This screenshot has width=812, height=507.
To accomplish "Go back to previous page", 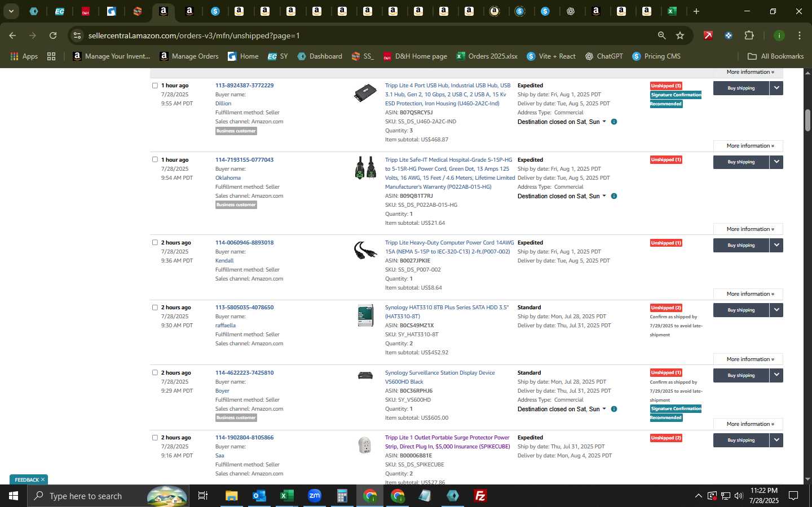I will [x=12, y=35].
